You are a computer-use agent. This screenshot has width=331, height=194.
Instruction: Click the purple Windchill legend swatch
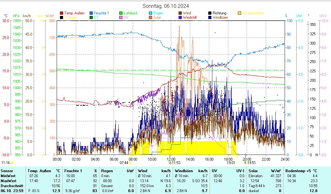click(180, 18)
